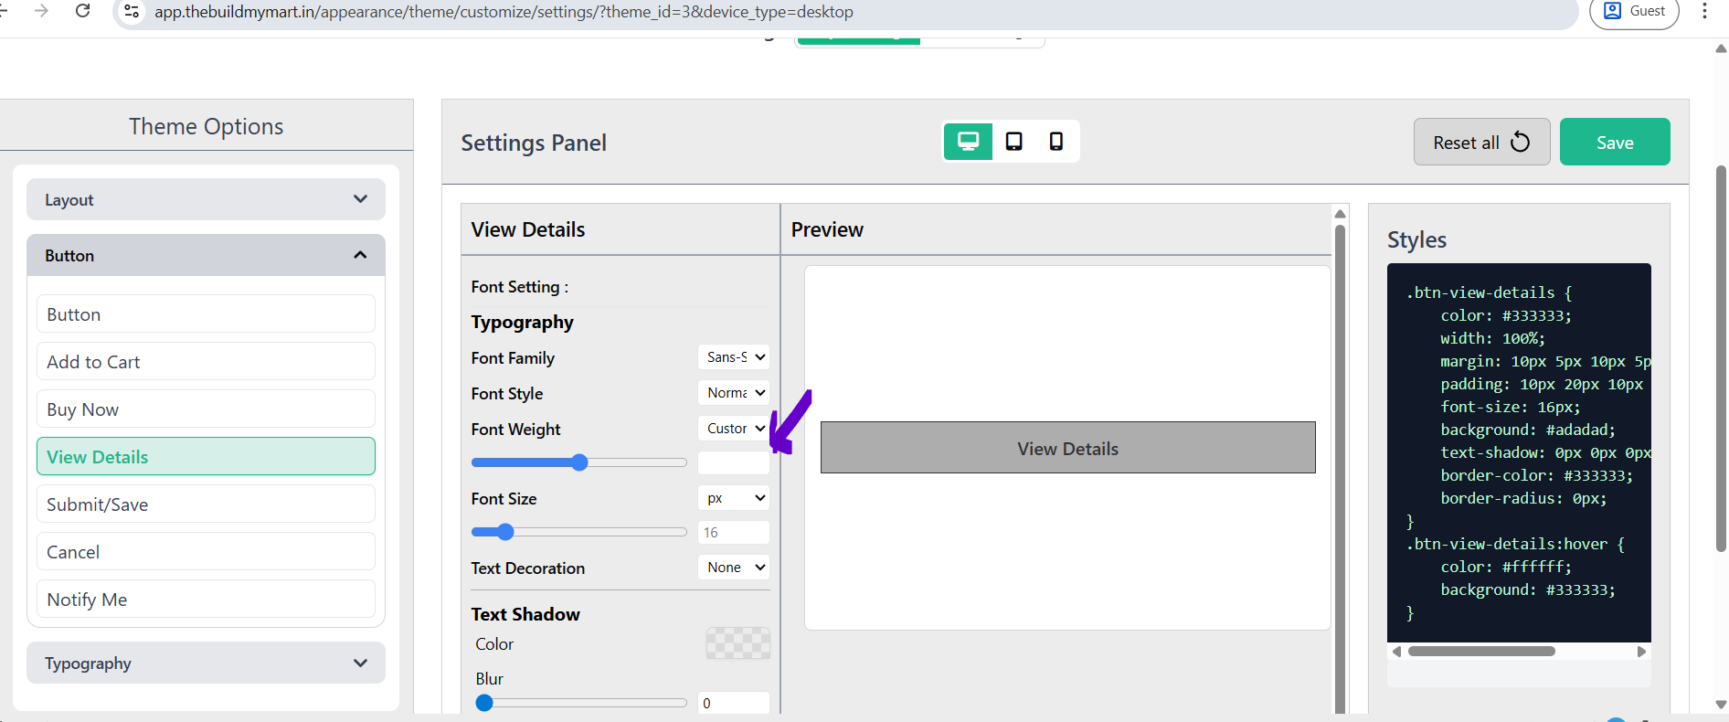Click the page vertical scrollbar thumb

click(x=1721, y=356)
